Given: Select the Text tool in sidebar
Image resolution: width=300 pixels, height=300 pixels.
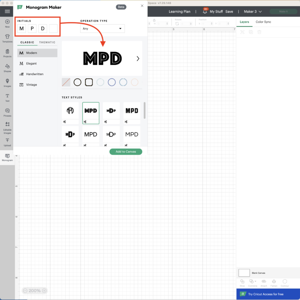Looking at the screenshot, I should 7,97.
